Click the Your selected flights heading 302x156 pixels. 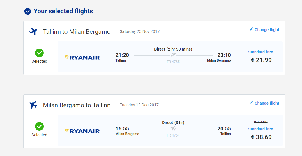click(x=63, y=11)
